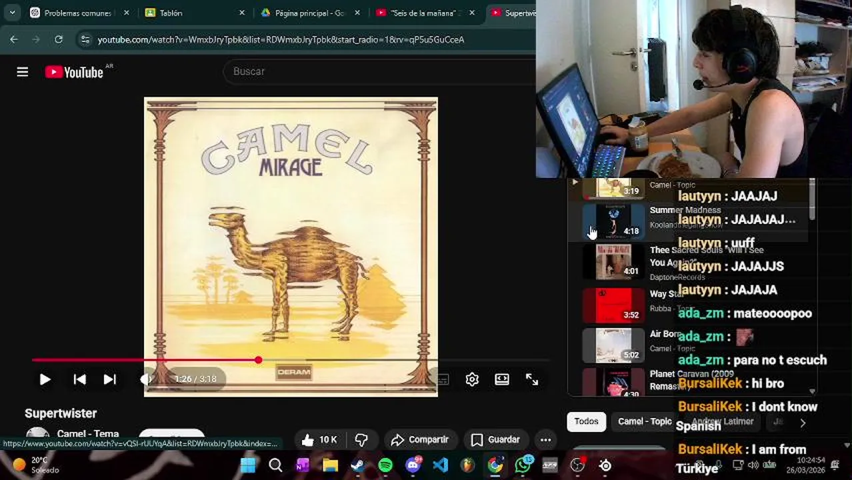
Task: Open Discord from the taskbar
Action: 413,465
